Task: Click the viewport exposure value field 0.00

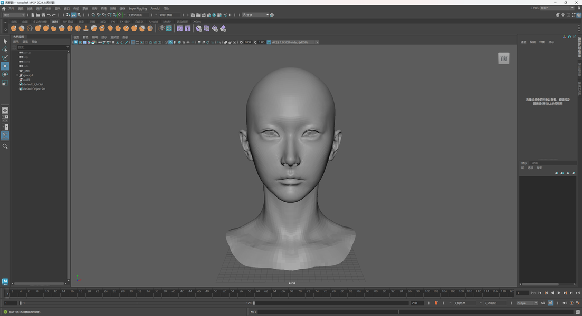Action: click(247, 42)
